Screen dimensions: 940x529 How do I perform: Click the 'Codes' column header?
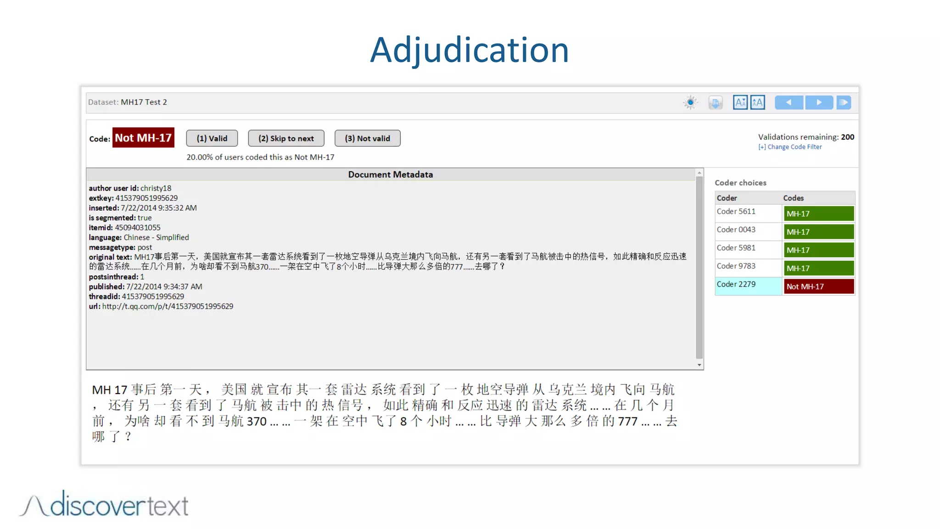tap(794, 198)
